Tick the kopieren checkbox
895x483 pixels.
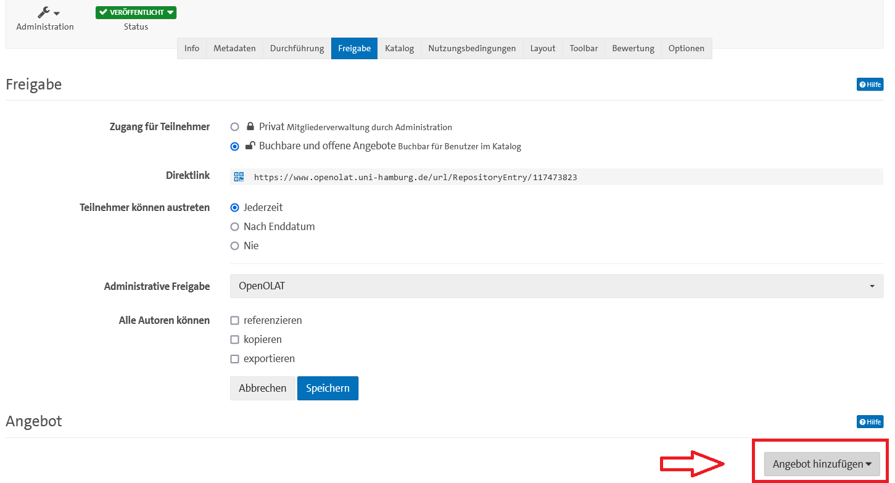(234, 339)
